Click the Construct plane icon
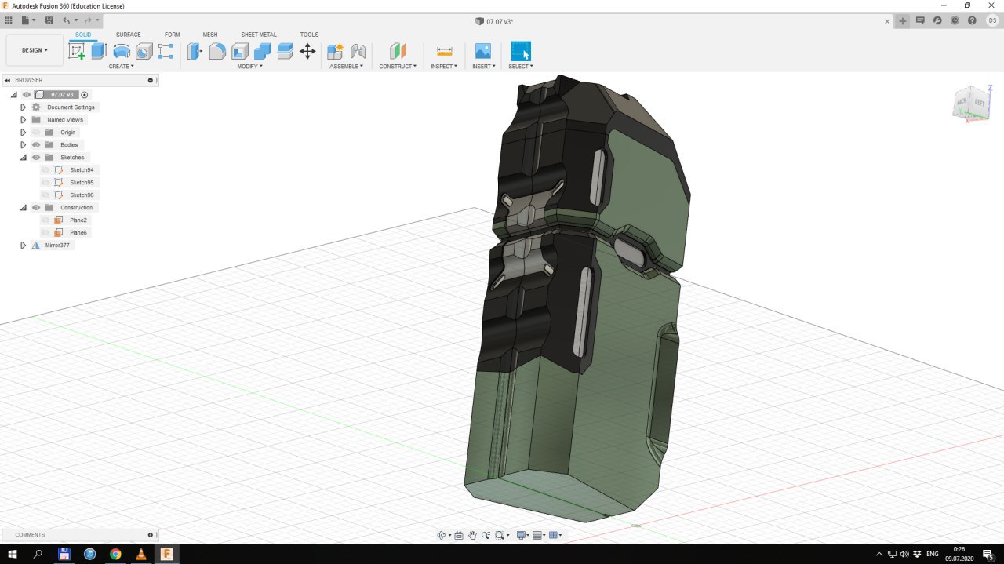Image resolution: width=1004 pixels, height=564 pixels. (x=398, y=52)
